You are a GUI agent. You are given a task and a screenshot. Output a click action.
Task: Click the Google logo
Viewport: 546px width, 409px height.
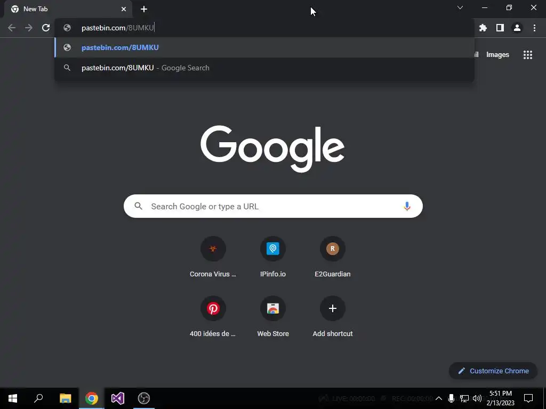pyautogui.click(x=272, y=149)
